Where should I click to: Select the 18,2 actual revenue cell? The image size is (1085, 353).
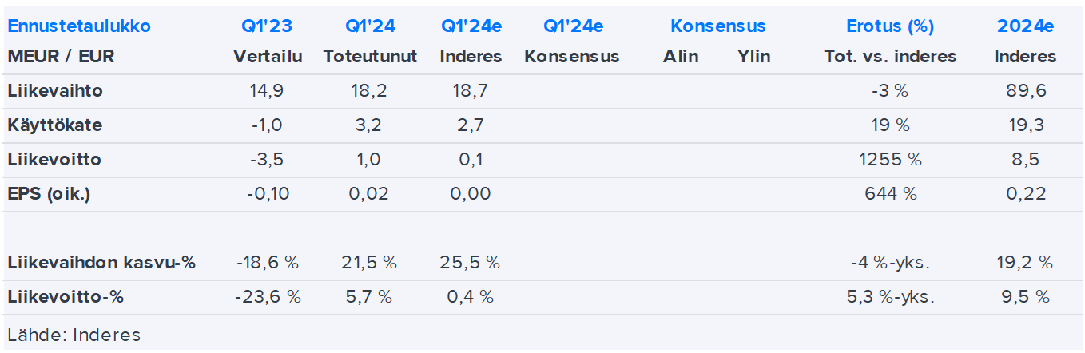370,91
